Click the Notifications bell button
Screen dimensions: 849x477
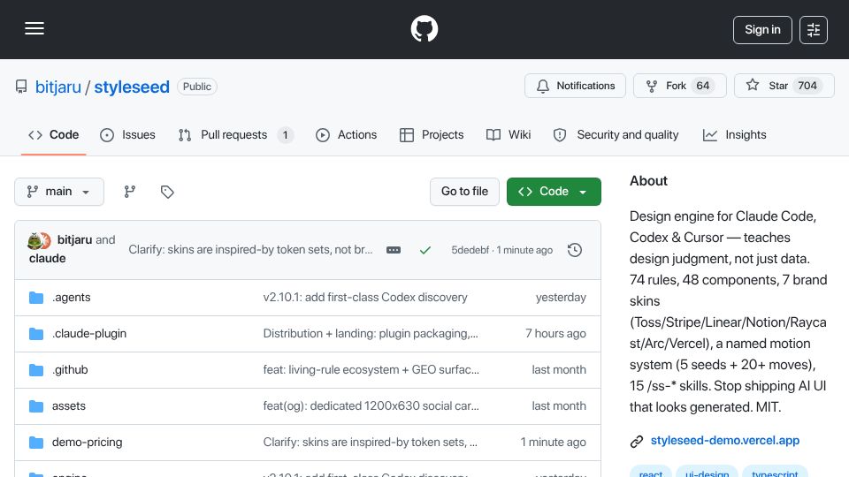[575, 86]
